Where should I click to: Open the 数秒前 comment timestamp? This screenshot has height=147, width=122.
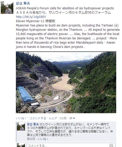(x=31, y=139)
